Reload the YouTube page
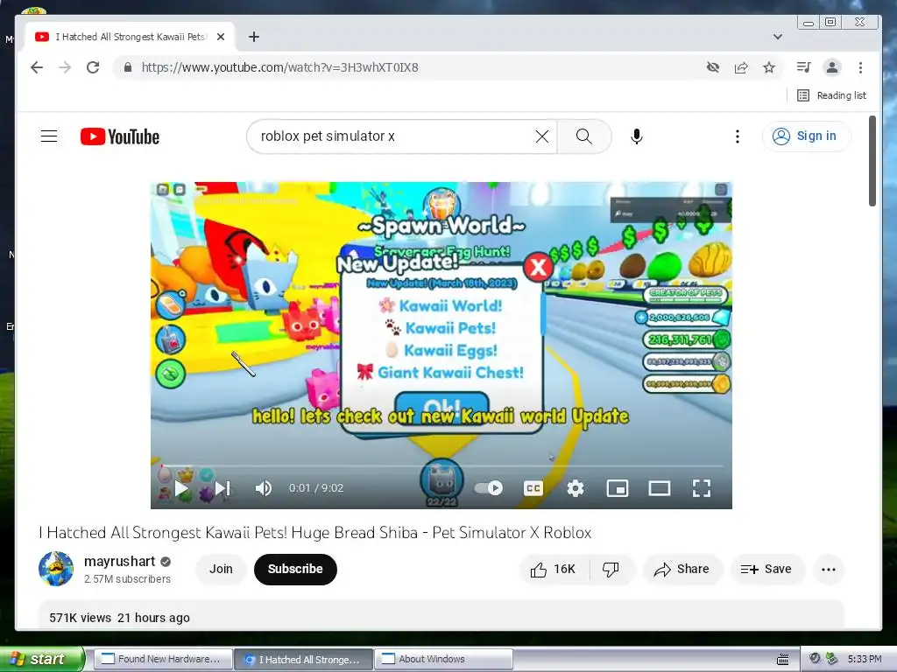897x672 pixels. click(93, 67)
